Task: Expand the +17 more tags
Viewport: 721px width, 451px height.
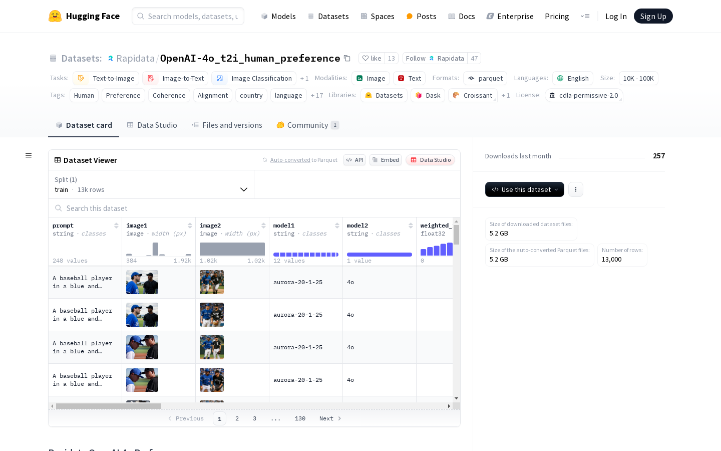Action: click(317, 95)
